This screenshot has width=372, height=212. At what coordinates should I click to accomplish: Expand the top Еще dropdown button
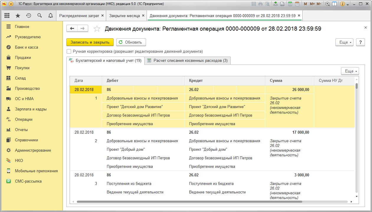(x=344, y=42)
